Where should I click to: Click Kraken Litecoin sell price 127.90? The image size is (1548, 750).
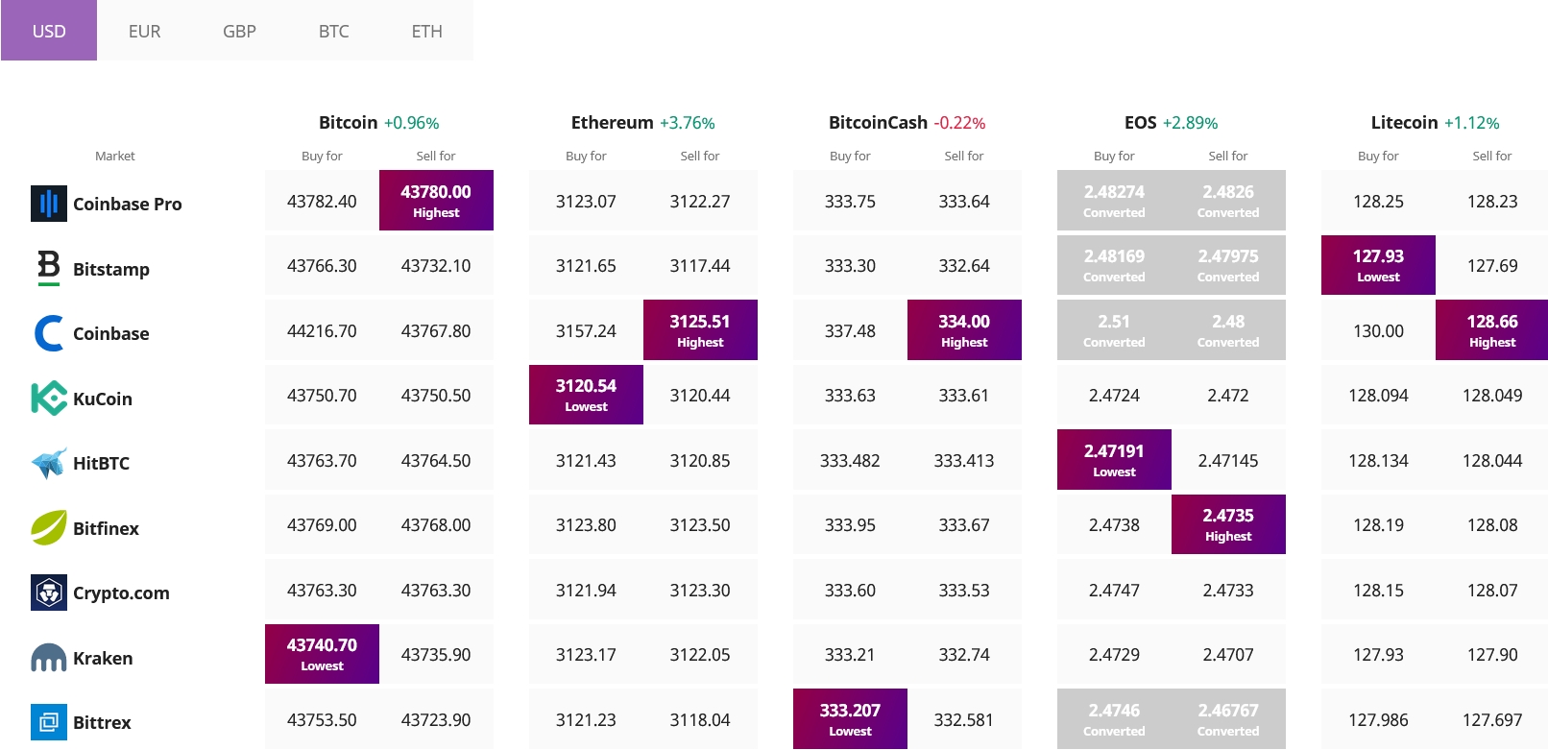[x=1492, y=655]
